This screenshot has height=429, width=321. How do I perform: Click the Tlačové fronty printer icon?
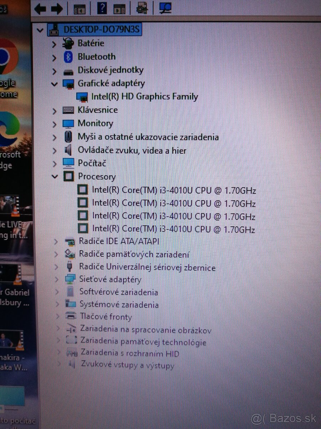pyautogui.click(x=71, y=316)
